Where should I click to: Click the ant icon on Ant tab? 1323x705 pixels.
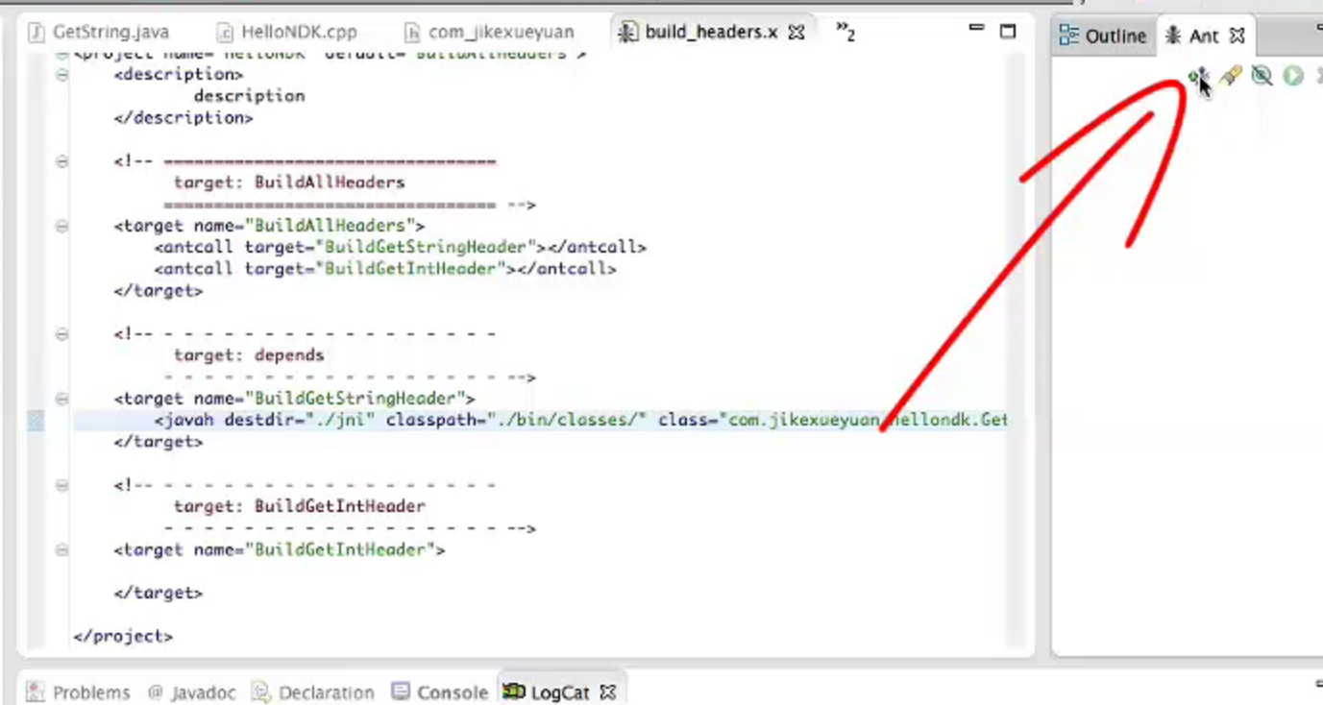1173,36
